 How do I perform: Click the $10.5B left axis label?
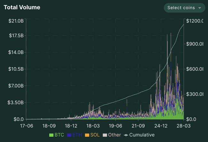(x=16, y=69)
